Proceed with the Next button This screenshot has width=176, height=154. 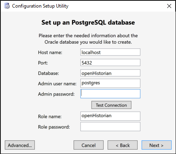(156, 145)
